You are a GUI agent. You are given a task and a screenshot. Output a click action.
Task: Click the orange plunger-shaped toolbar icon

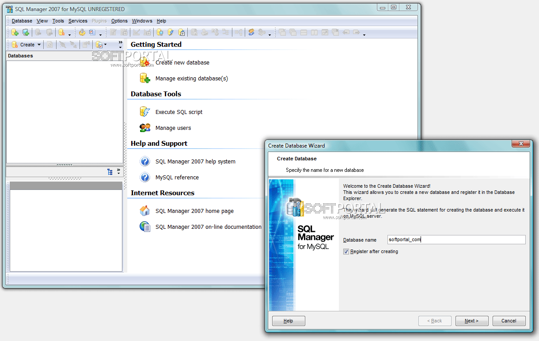tap(82, 32)
